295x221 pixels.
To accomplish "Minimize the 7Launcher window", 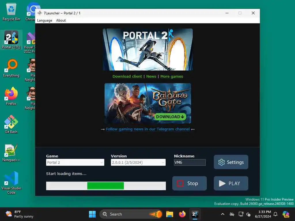I will pyautogui.click(x=227, y=13).
